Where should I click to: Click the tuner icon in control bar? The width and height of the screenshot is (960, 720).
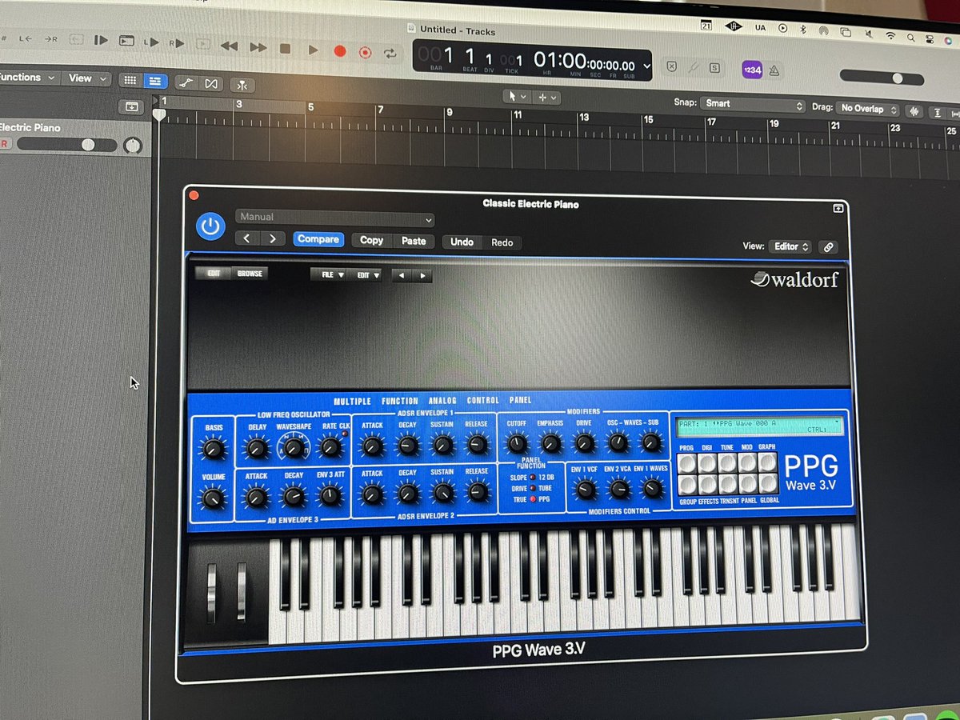(x=693, y=67)
